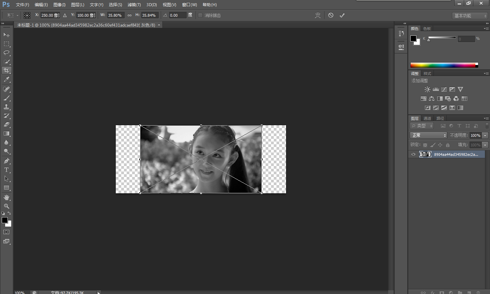This screenshot has height=294, width=490.
Task: Open the 滤镜(T) menu
Action: [134, 5]
